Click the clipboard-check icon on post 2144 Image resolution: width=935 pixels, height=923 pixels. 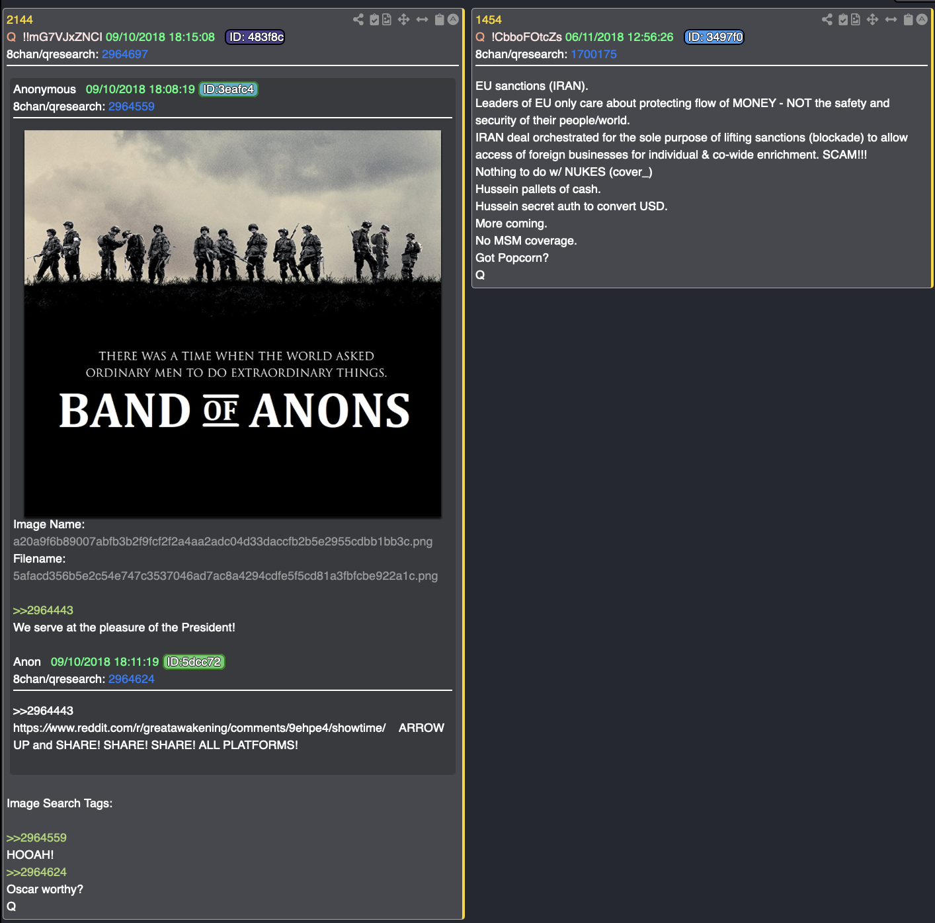point(374,20)
